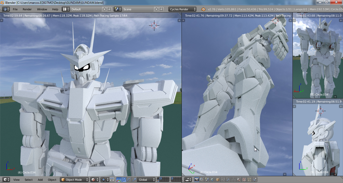This screenshot has height=183, width=343.
Task: Toggle manipulate center points only
Action: (112, 180)
